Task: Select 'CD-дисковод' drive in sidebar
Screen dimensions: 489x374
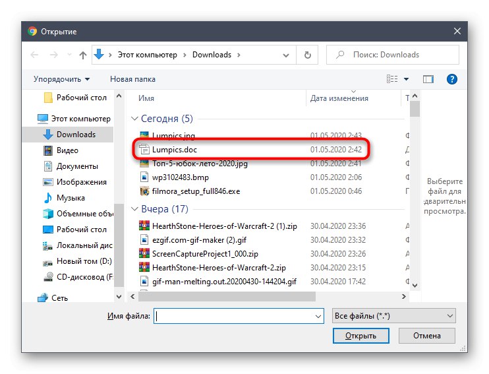Action: tap(78, 277)
